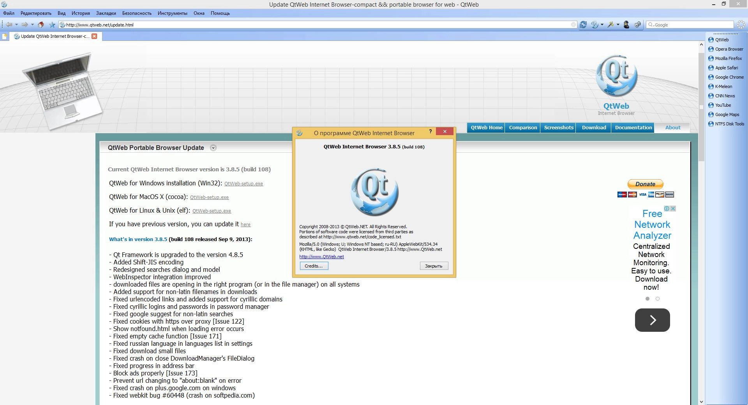Click Credits... button in About dialog
Screen dimensions: 748x405
314,266
